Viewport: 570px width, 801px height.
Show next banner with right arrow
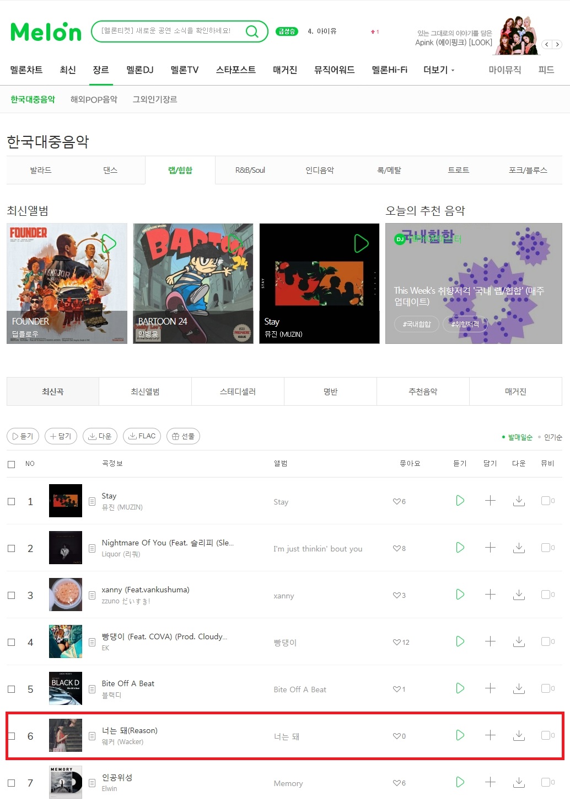click(557, 44)
